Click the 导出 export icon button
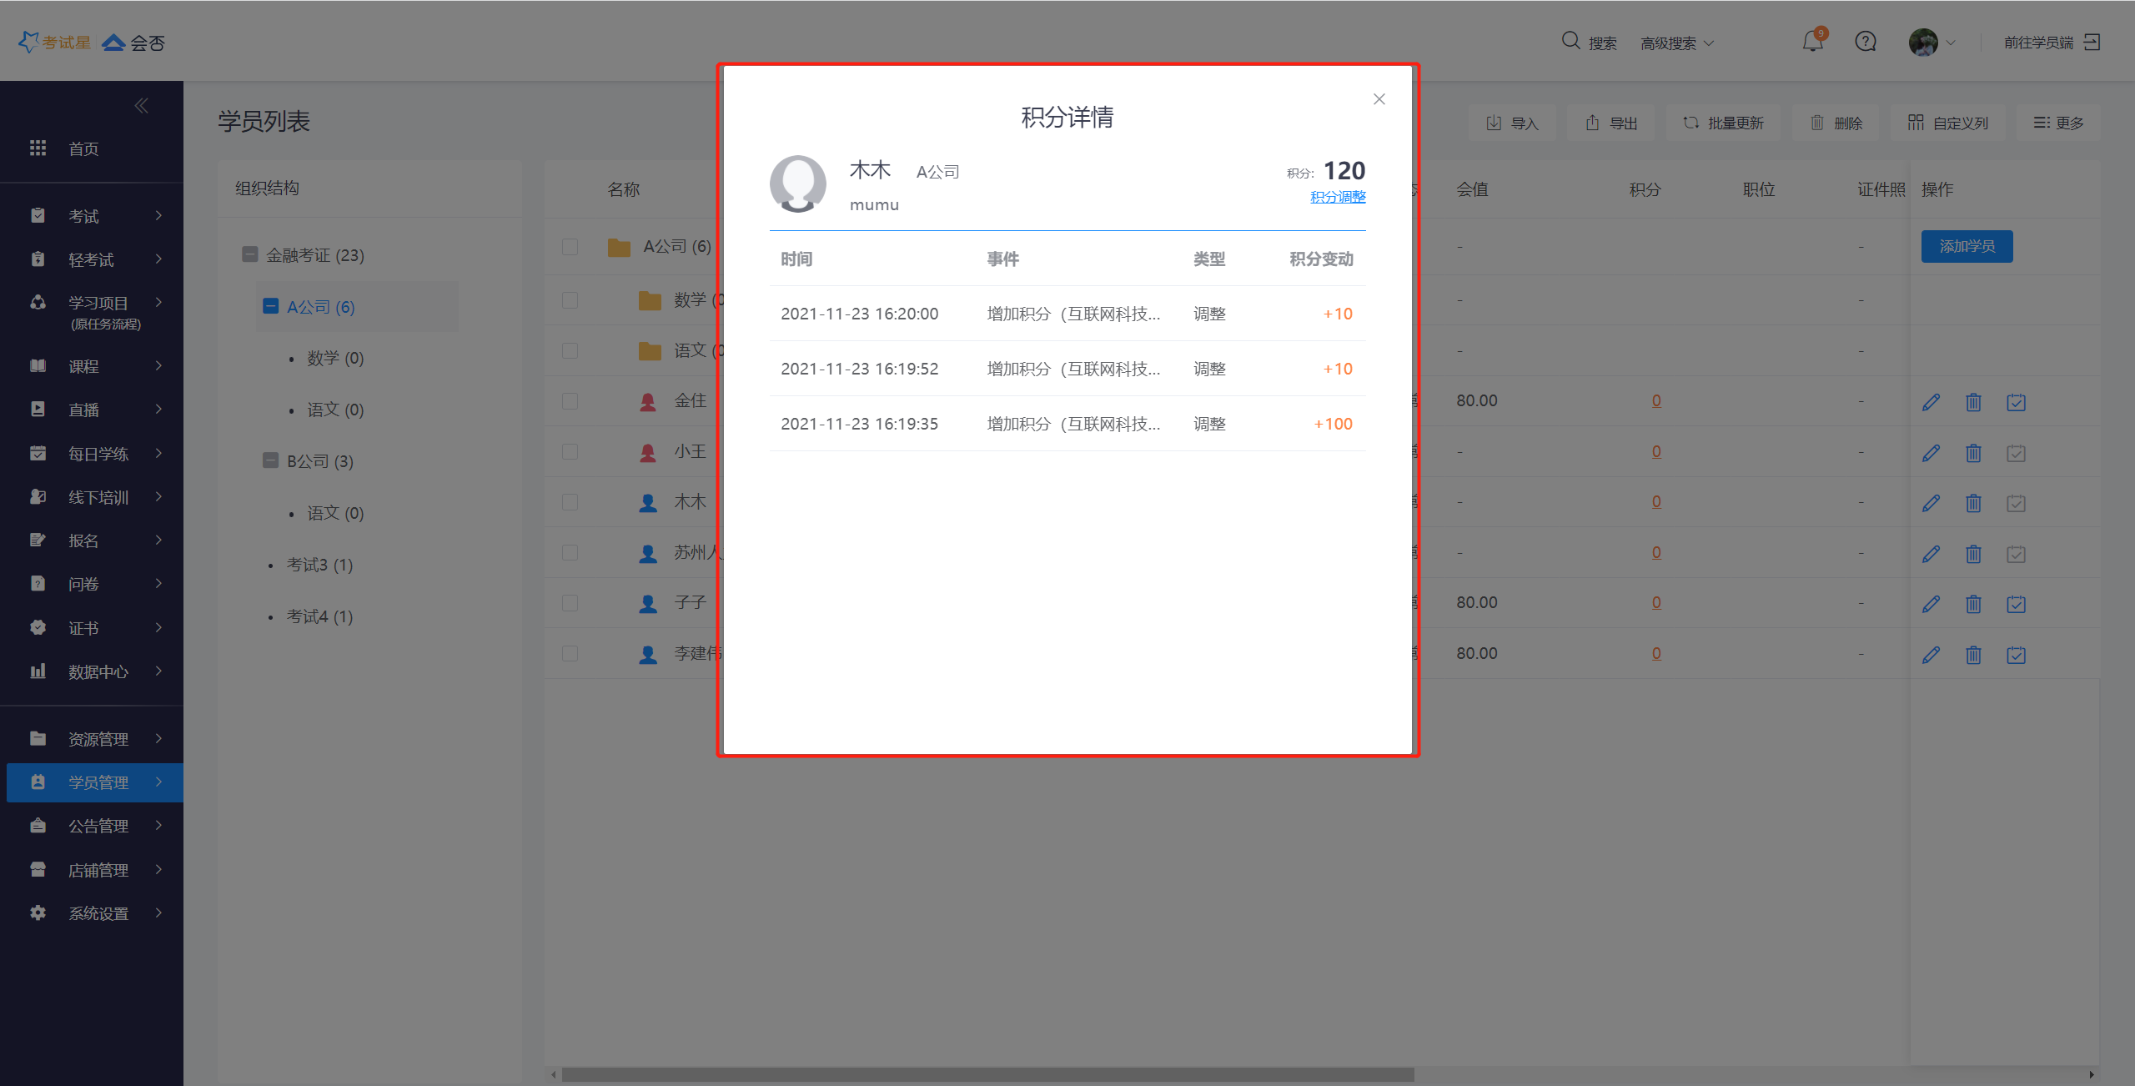Screen dimensions: 2135x1086 [x=1611, y=123]
